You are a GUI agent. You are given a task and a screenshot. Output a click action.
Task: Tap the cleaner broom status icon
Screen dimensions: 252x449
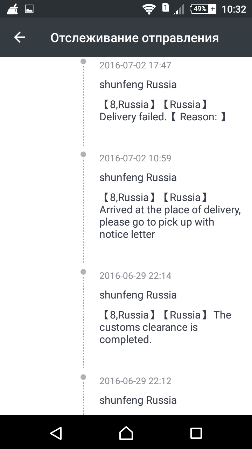pos(13,9)
